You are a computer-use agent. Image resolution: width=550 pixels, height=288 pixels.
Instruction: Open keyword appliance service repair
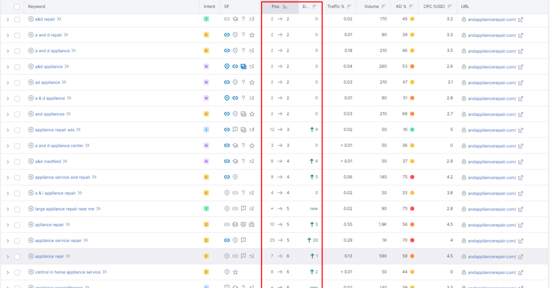[58, 240]
